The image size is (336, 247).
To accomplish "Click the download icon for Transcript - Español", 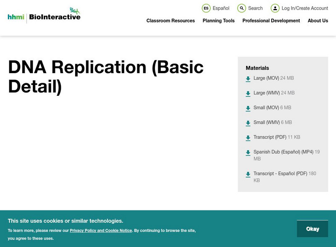I will click(x=247, y=173).
